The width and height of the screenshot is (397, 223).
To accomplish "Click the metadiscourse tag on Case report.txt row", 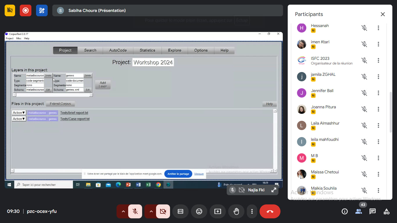I will click(37, 119).
